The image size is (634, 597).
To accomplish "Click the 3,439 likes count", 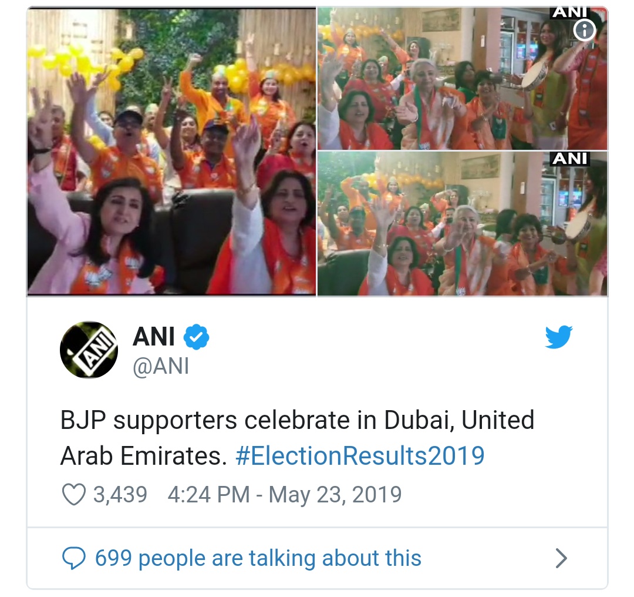I will click(120, 495).
